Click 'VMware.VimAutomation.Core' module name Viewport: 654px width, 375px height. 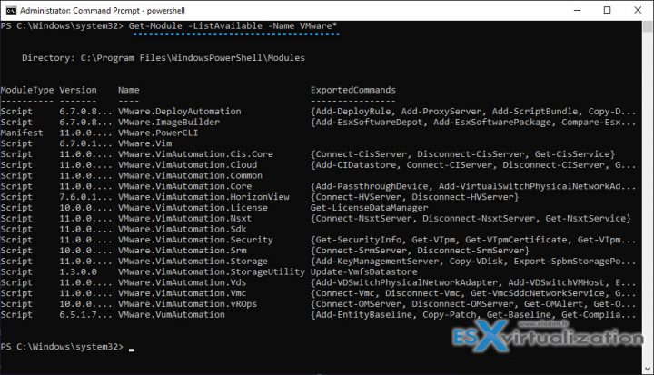[184, 186]
